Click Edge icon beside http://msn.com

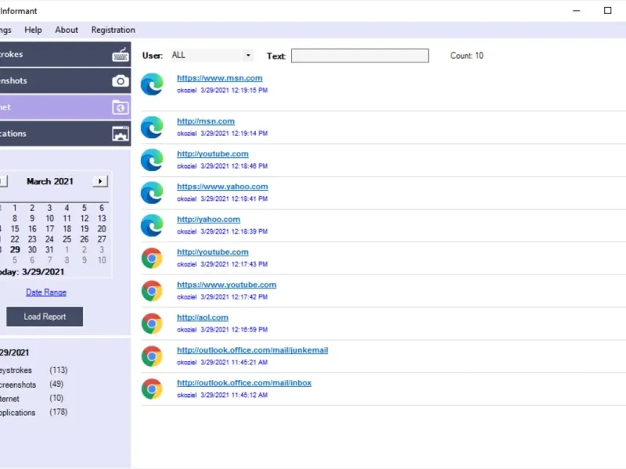(152, 127)
